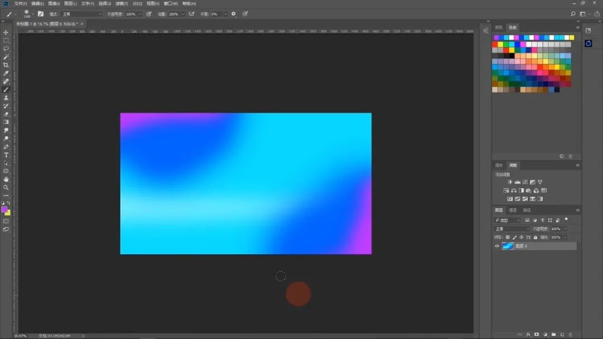The image size is (603, 339).
Task: Open layer filter type dropdown
Action: tap(508, 221)
